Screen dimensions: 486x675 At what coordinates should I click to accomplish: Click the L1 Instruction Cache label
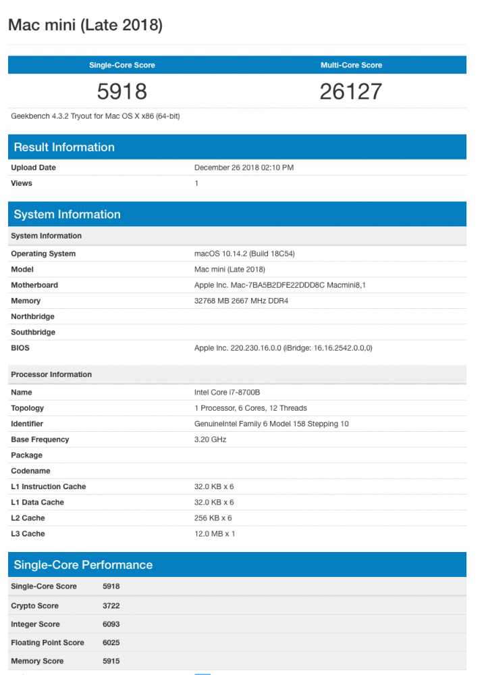[49, 486]
